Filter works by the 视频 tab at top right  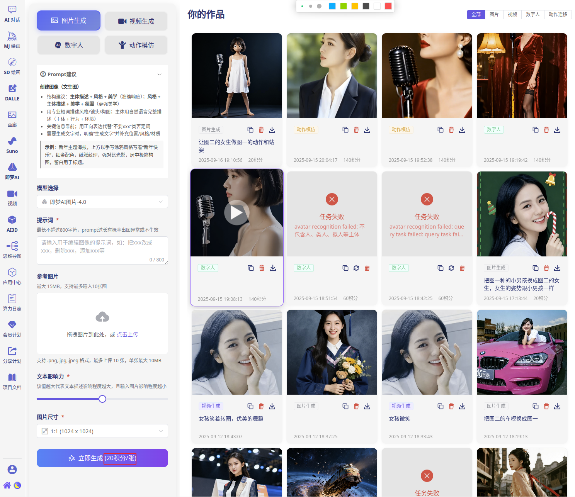point(512,14)
